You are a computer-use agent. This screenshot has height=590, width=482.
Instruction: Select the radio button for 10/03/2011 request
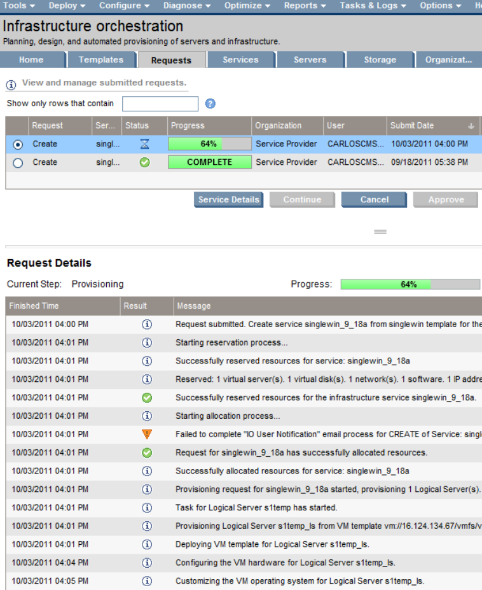pos(18,144)
